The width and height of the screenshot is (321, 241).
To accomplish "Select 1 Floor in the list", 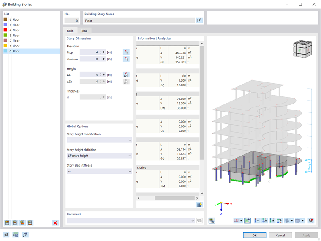I will (31, 46).
